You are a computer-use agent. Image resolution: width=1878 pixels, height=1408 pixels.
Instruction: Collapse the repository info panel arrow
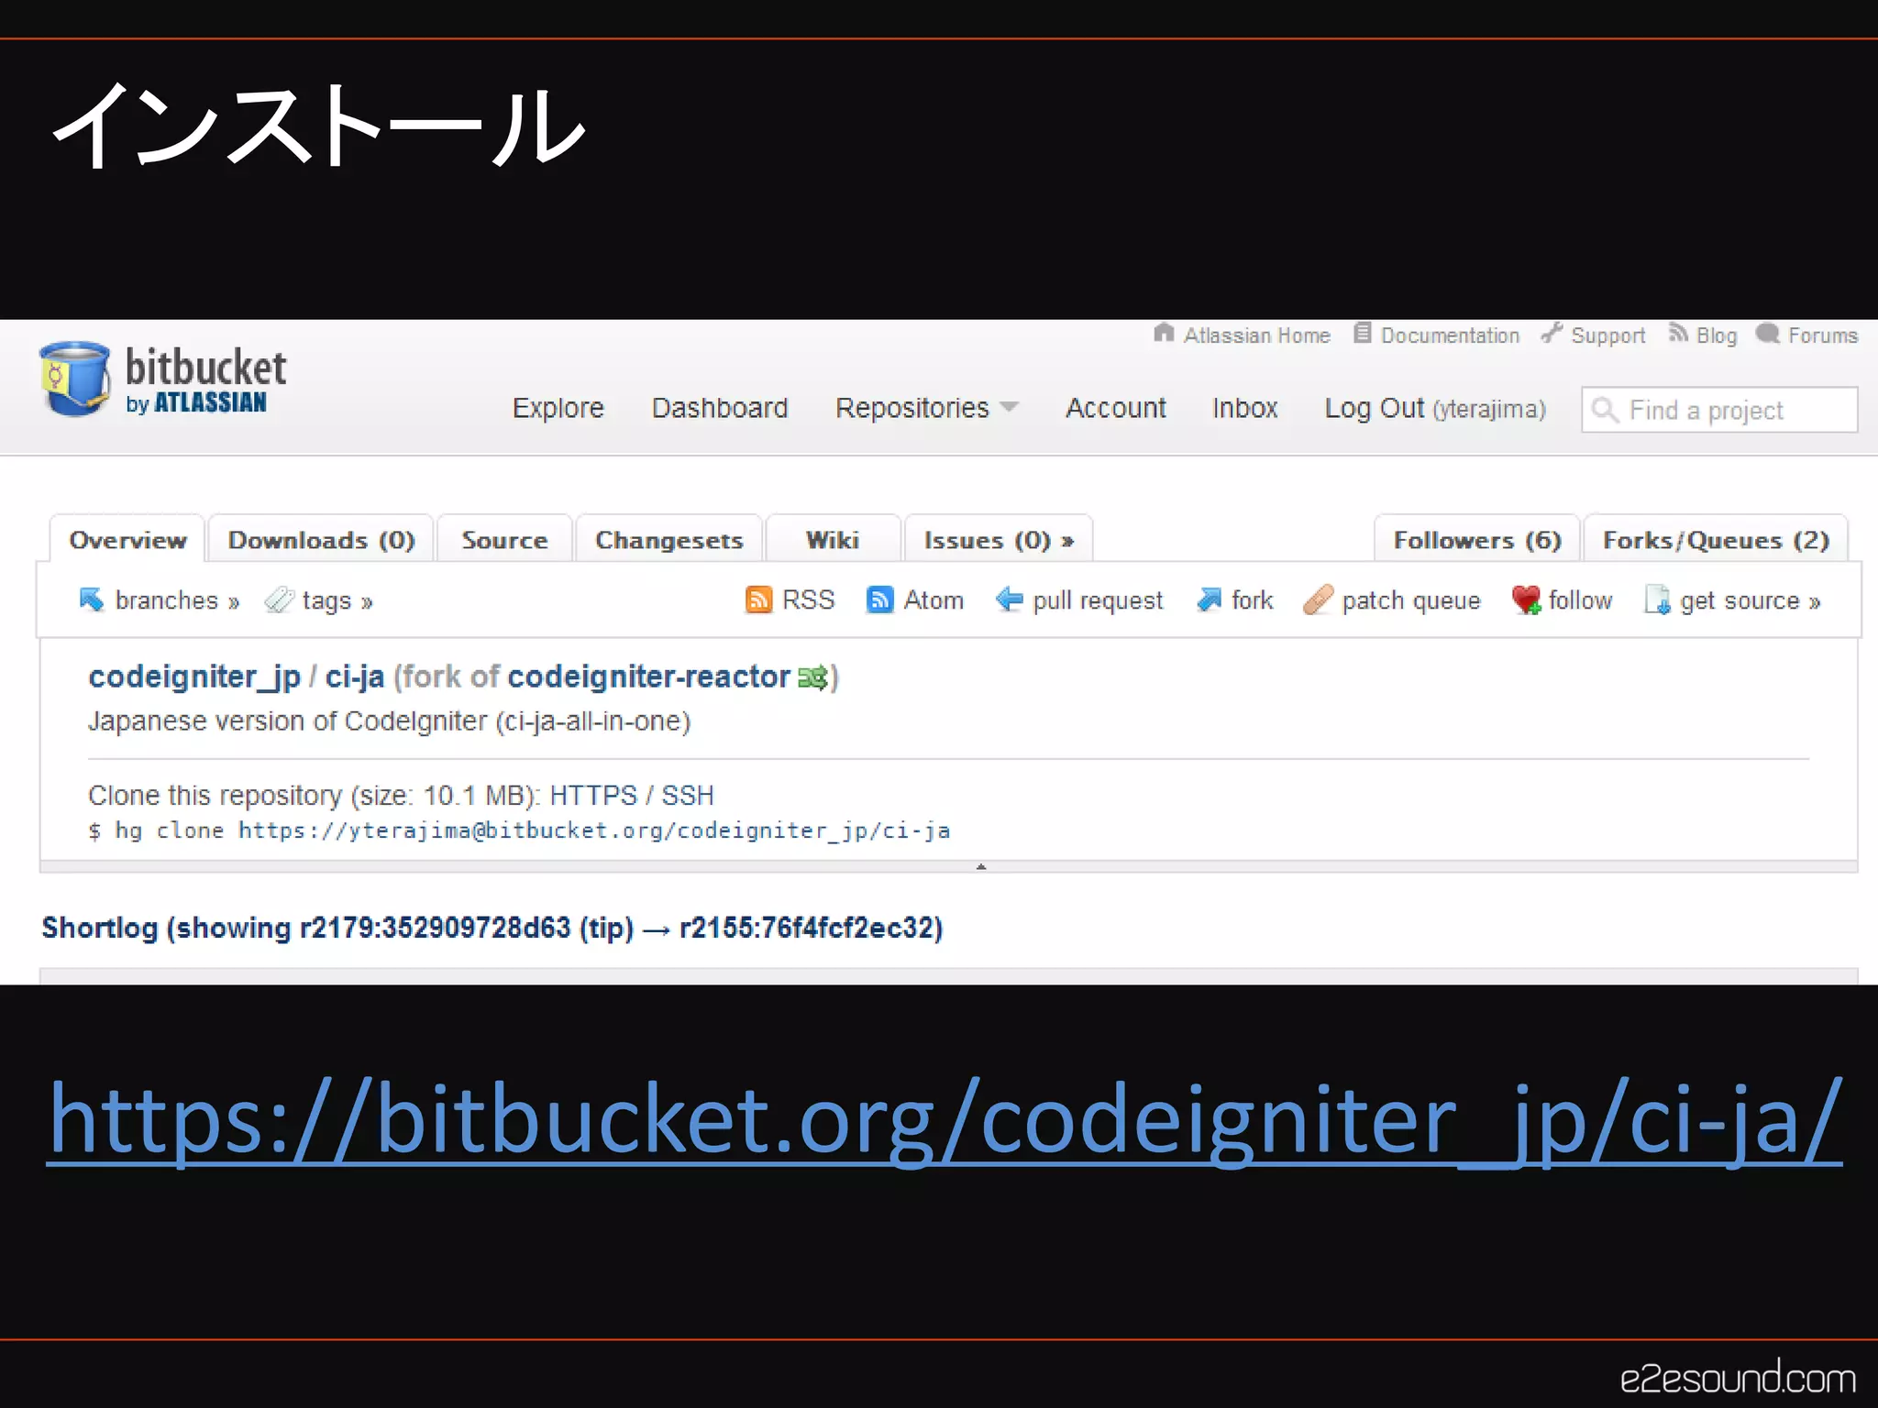pyautogui.click(x=981, y=866)
